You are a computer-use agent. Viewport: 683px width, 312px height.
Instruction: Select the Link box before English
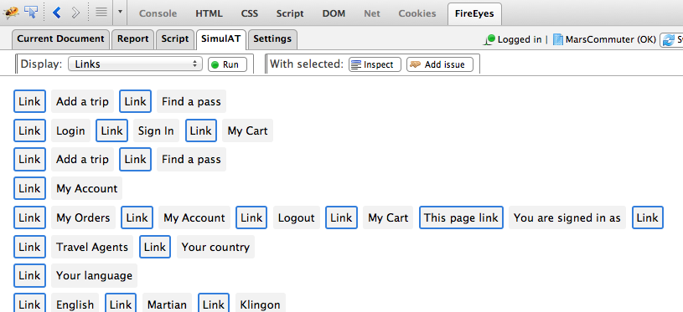[29, 303]
